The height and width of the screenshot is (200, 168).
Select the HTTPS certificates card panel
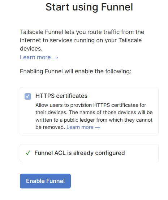(89, 111)
